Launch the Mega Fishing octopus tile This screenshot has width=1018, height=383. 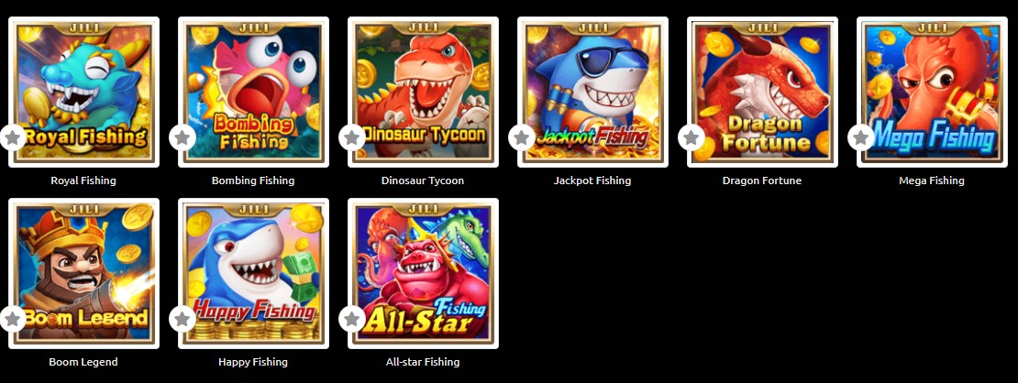point(933,93)
